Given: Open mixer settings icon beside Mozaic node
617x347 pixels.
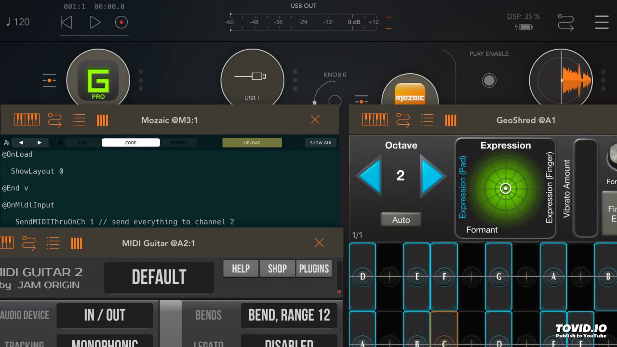Looking at the screenshot, I should pos(361,100).
